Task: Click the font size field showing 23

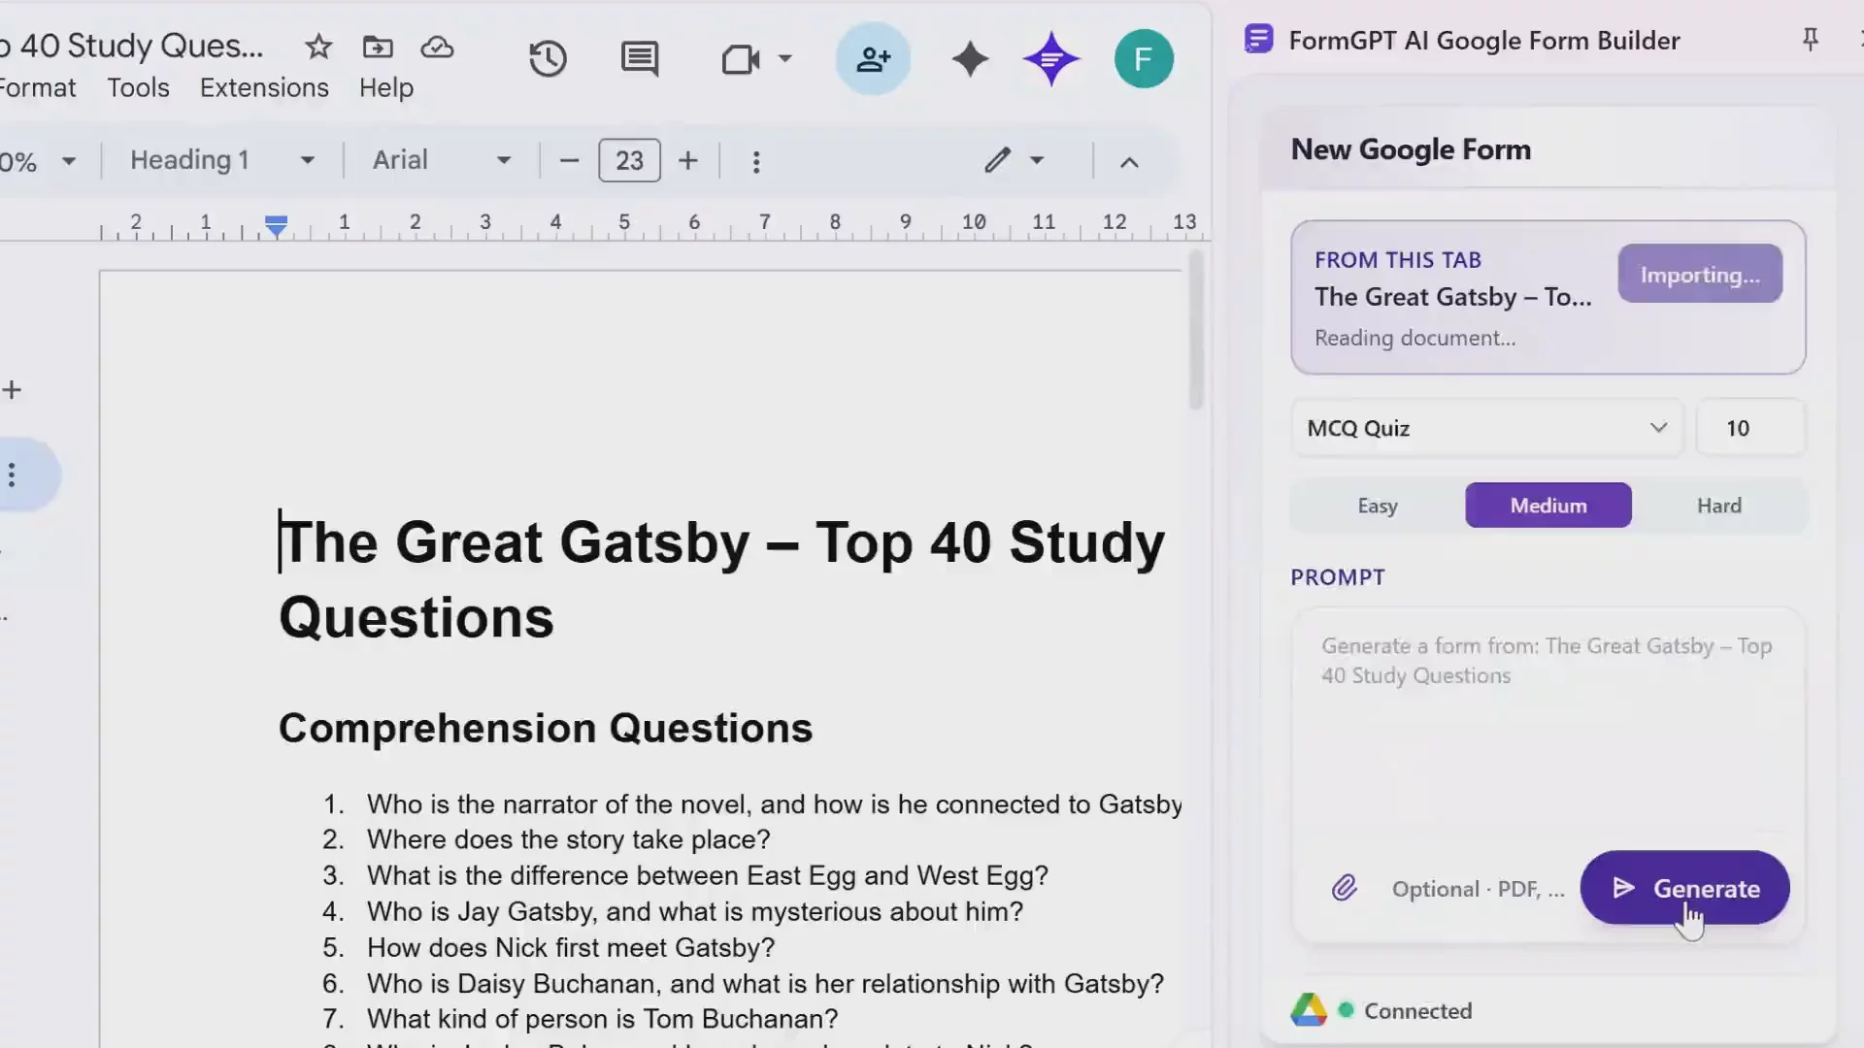Action: 629,161
